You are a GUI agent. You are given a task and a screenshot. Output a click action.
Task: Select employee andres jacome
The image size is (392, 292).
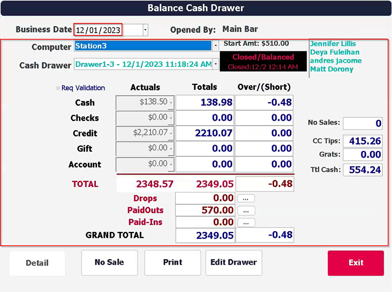pyautogui.click(x=336, y=60)
